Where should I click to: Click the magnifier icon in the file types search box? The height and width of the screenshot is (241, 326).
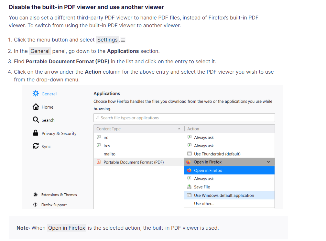[x=98, y=118]
